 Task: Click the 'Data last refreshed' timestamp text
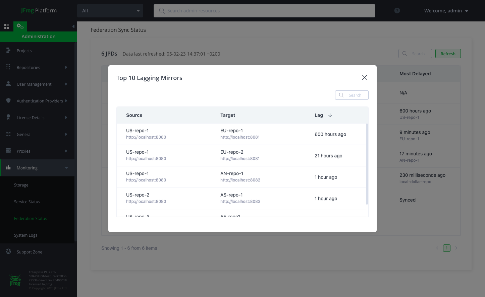pos(171,54)
